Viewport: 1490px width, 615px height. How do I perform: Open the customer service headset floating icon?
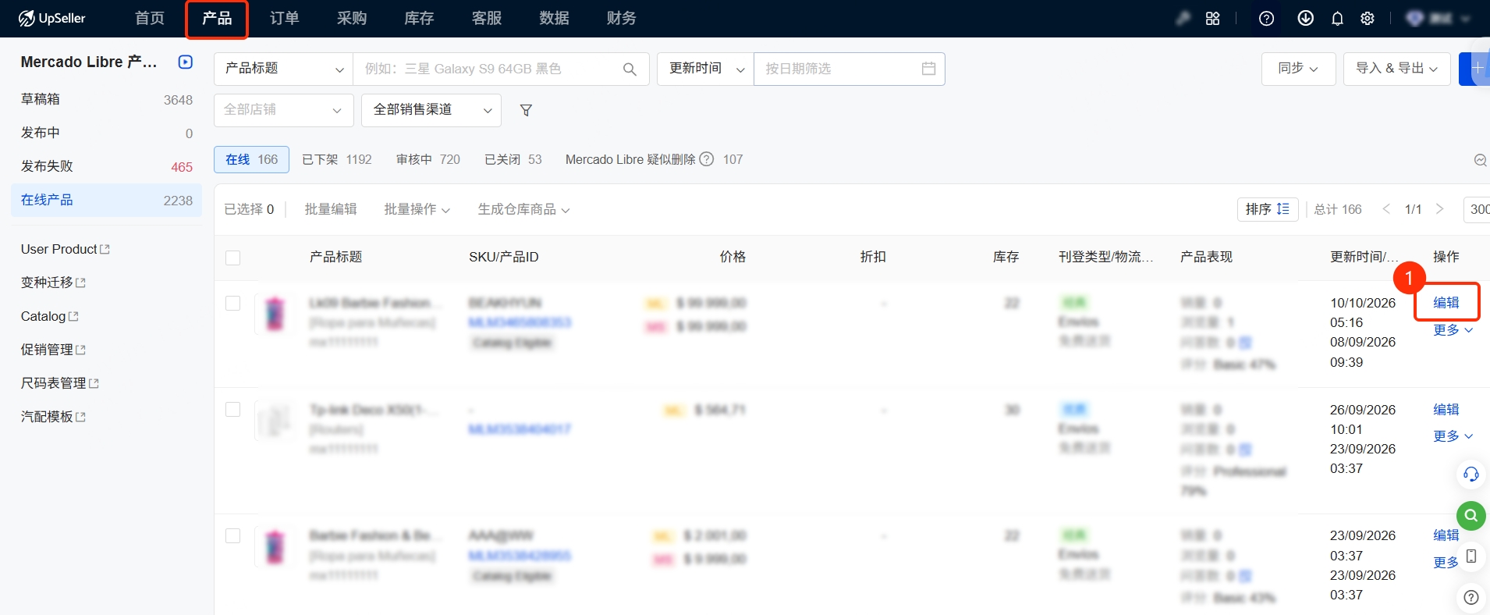click(1470, 474)
